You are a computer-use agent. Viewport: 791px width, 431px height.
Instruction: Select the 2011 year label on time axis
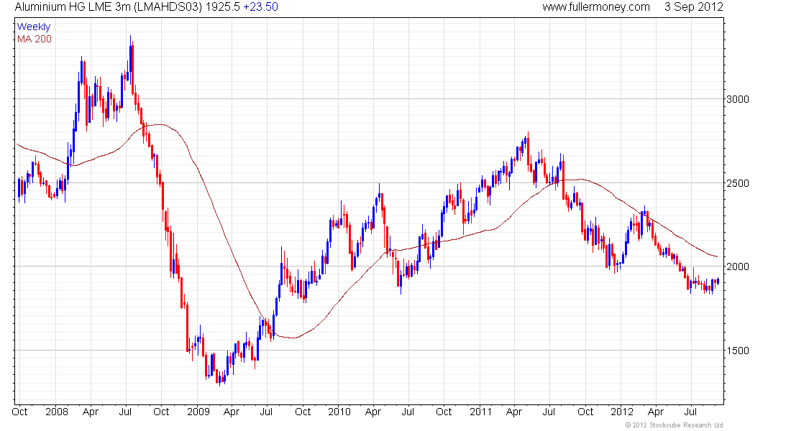coord(480,412)
